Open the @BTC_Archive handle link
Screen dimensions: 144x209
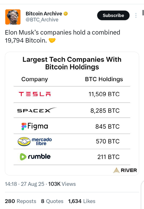point(42,20)
